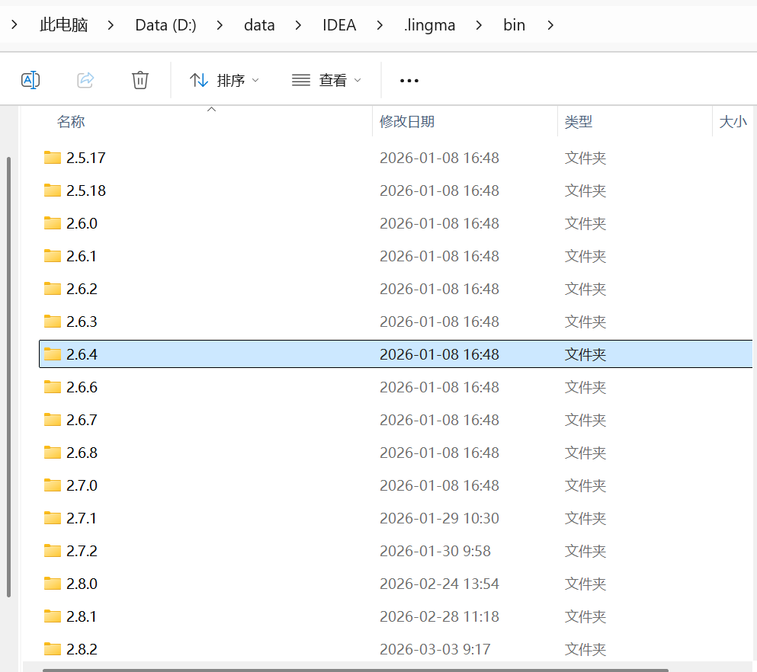
Task: Click the vertical scrollbar of navigation pane
Action: 8,377
